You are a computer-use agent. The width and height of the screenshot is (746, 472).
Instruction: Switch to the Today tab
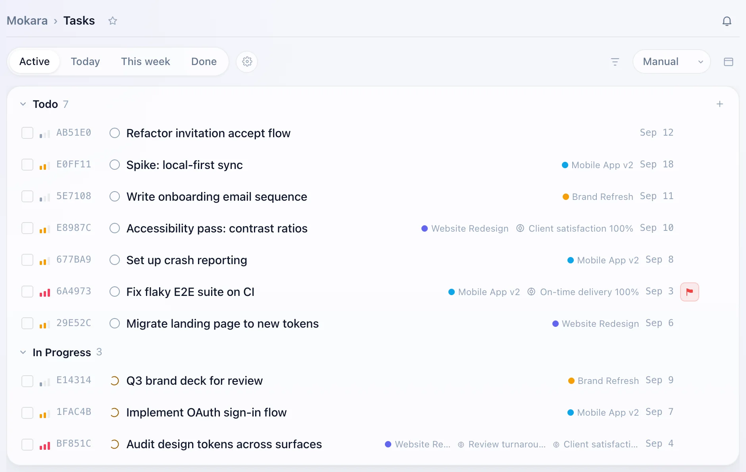pyautogui.click(x=85, y=61)
